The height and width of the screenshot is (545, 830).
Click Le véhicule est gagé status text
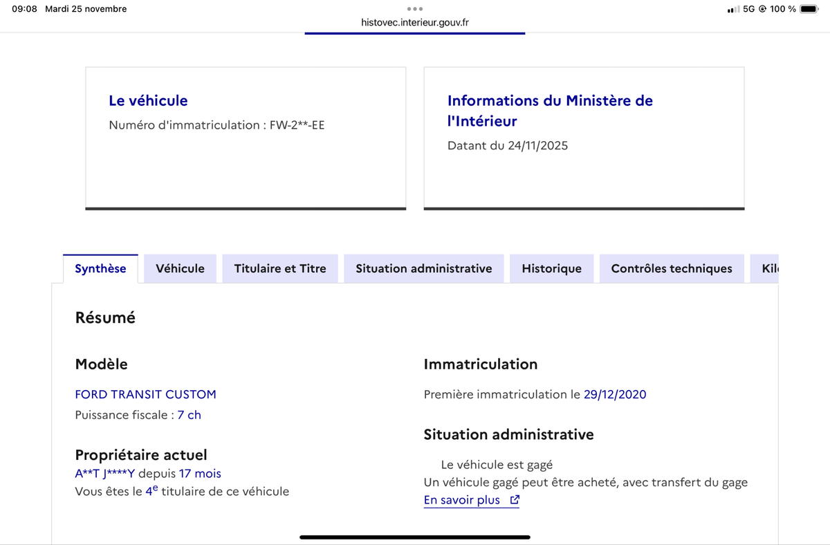pyautogui.click(x=497, y=465)
